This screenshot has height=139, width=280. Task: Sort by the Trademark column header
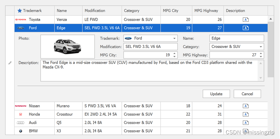point(35,11)
